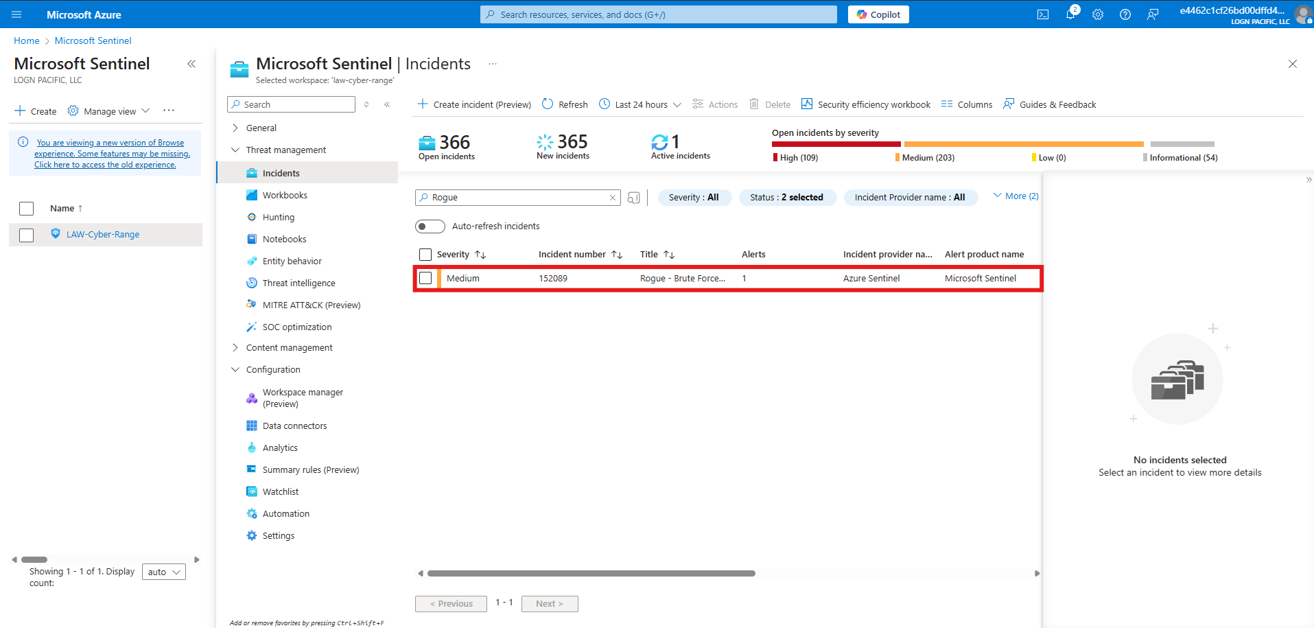The width and height of the screenshot is (1314, 628).
Task: Select Incidents in the menu
Action: click(307, 173)
